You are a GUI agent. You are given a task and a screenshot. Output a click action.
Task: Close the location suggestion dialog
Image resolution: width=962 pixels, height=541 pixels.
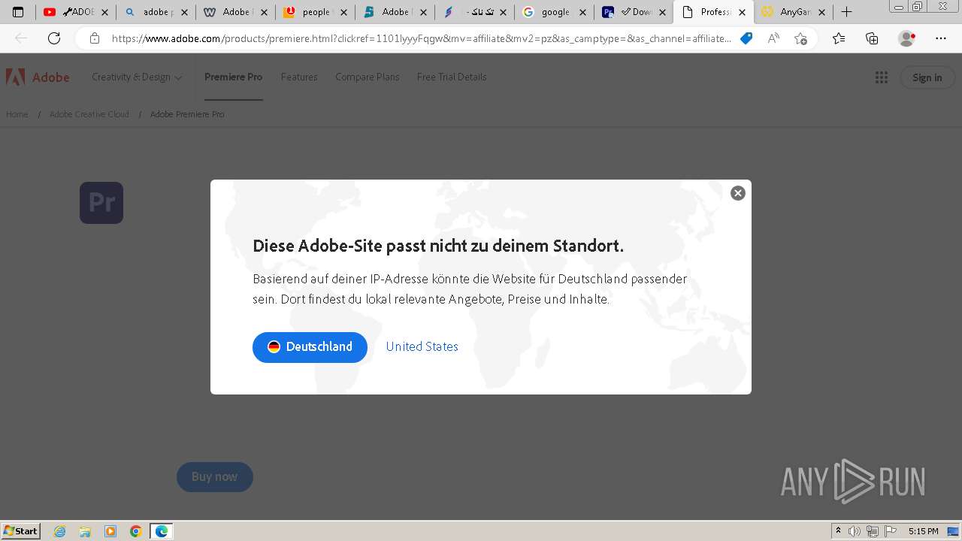tap(738, 193)
